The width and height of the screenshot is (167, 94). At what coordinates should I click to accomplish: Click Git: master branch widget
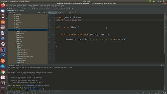(x=158, y=93)
